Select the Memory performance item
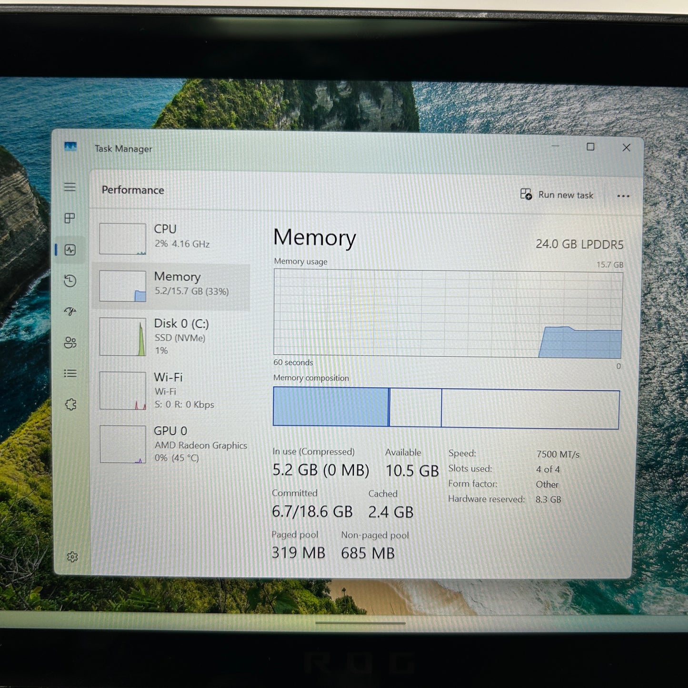This screenshot has height=688, width=688. (x=171, y=286)
